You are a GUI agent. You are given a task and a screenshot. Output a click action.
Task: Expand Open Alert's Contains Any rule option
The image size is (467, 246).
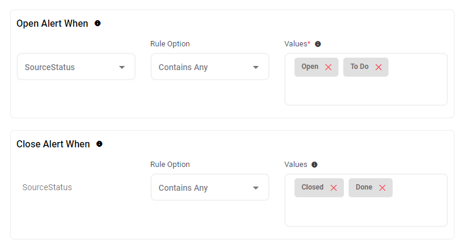point(209,67)
